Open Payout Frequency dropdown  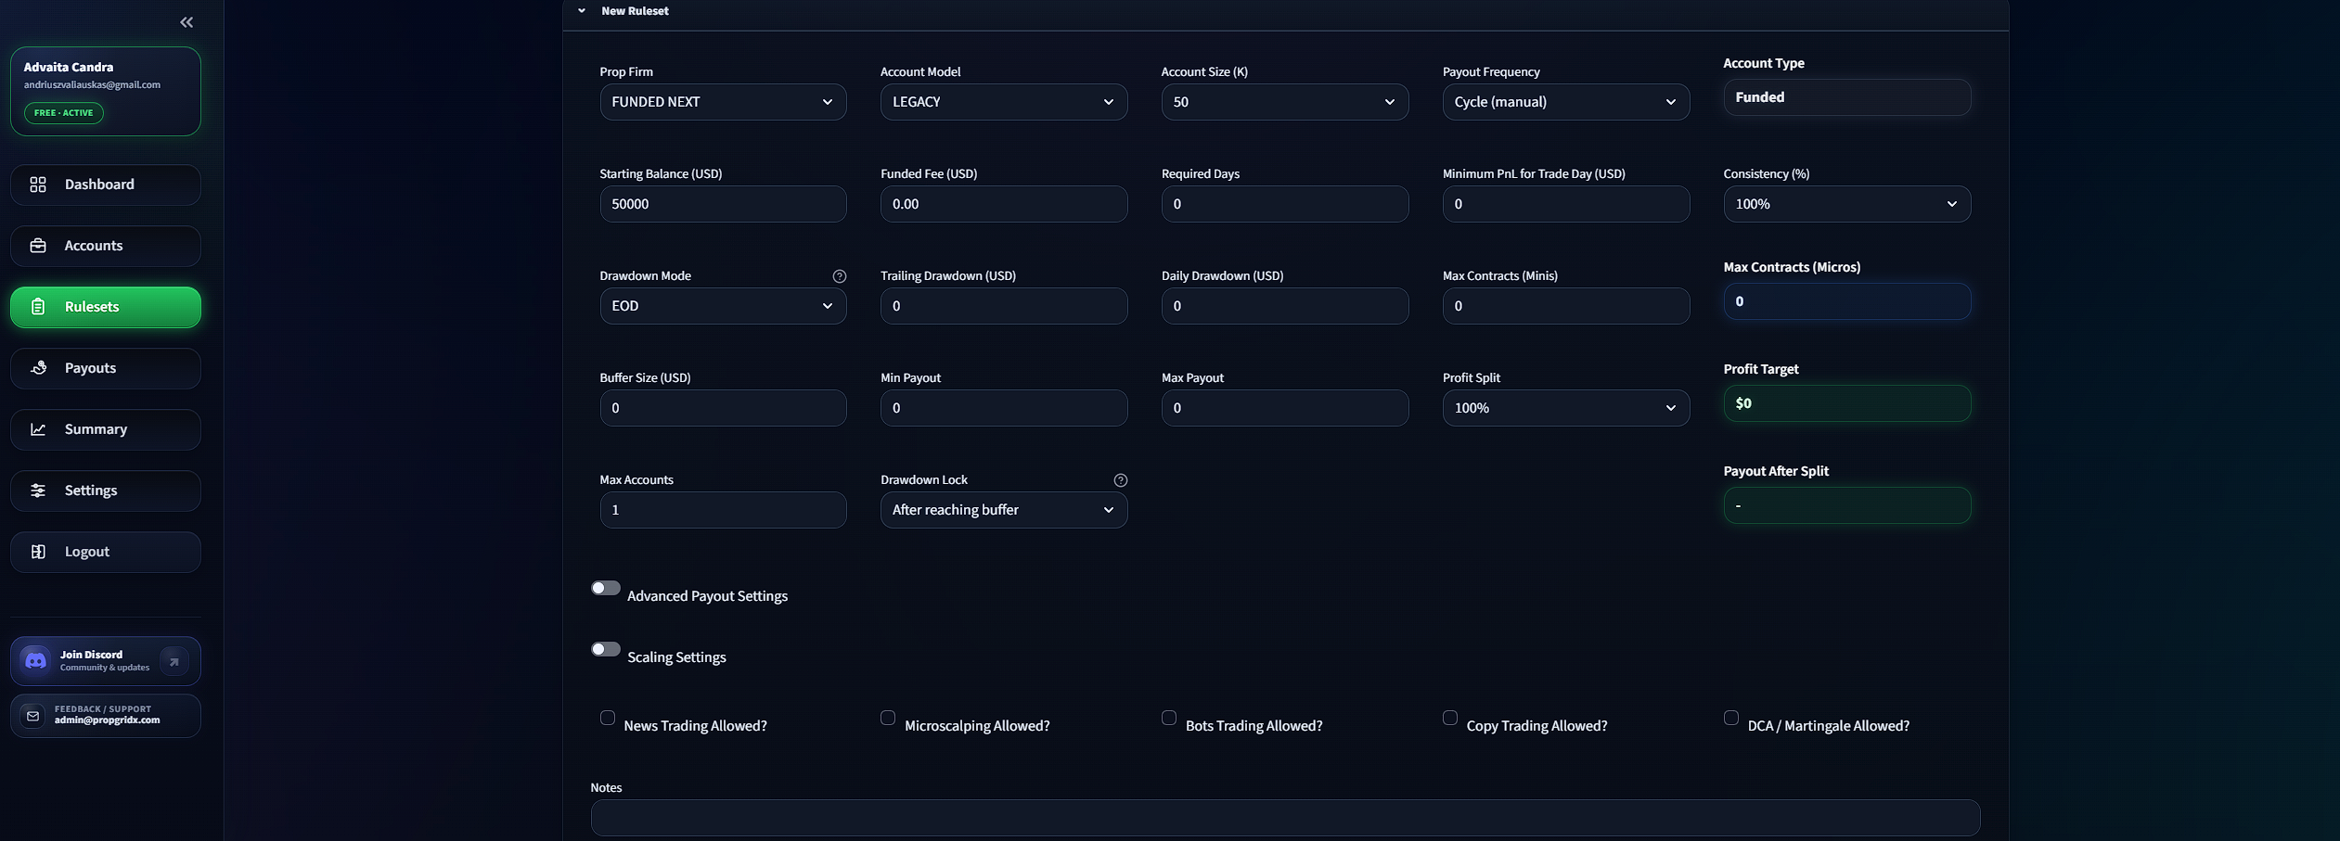(1566, 102)
